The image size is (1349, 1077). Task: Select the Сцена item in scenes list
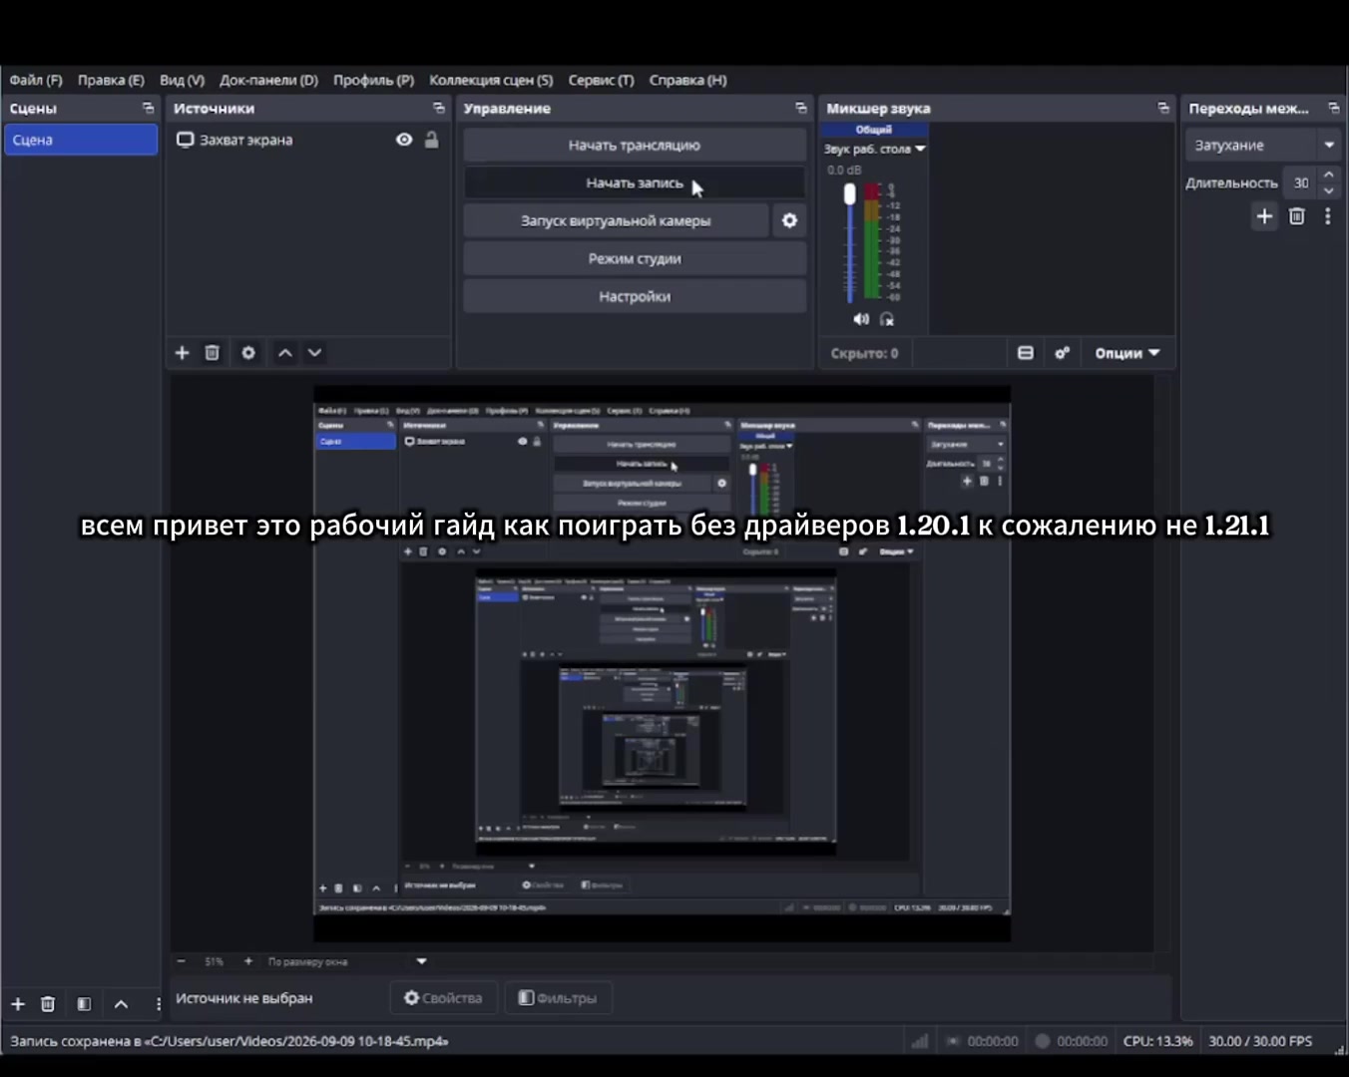pyautogui.click(x=81, y=140)
